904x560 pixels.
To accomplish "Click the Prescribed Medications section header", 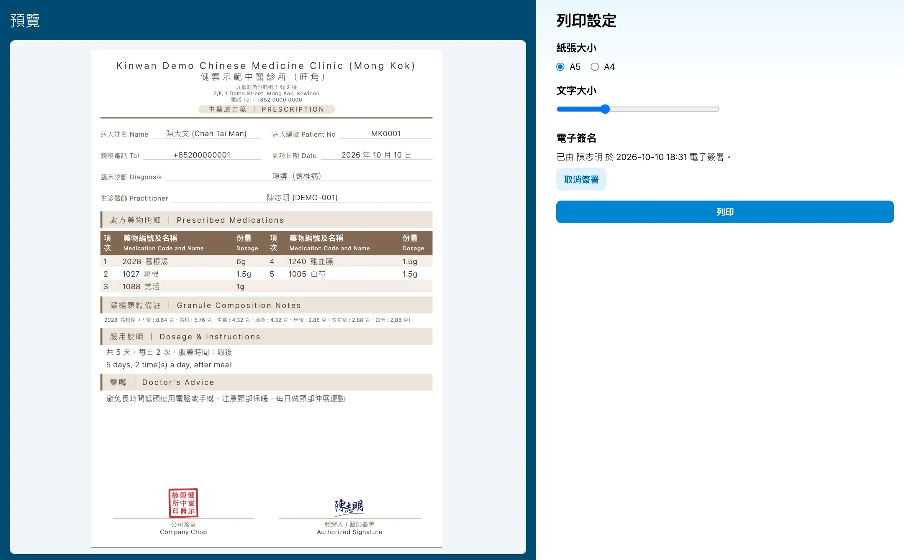I will [267, 220].
